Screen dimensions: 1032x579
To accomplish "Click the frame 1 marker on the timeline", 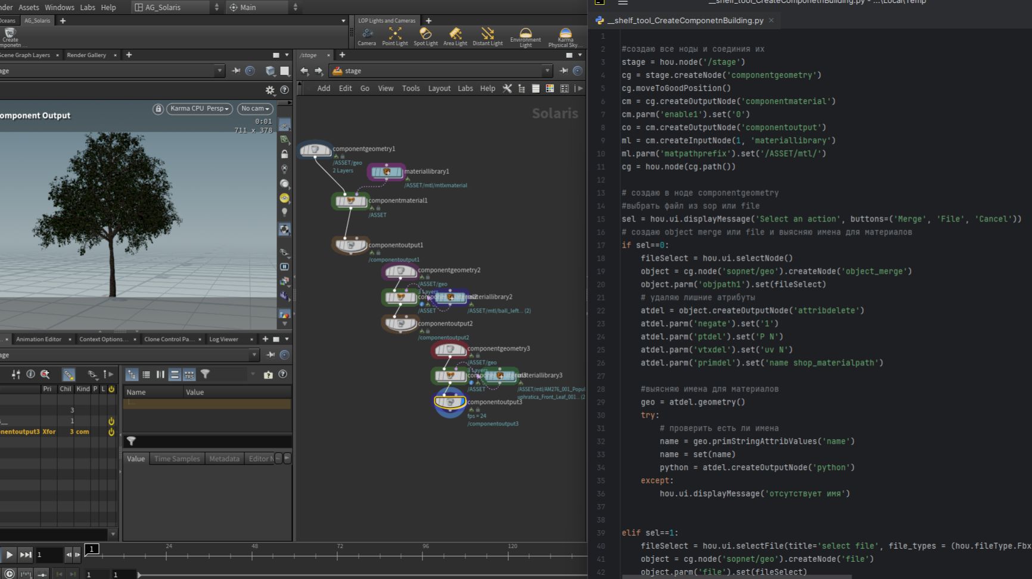I will [92, 549].
